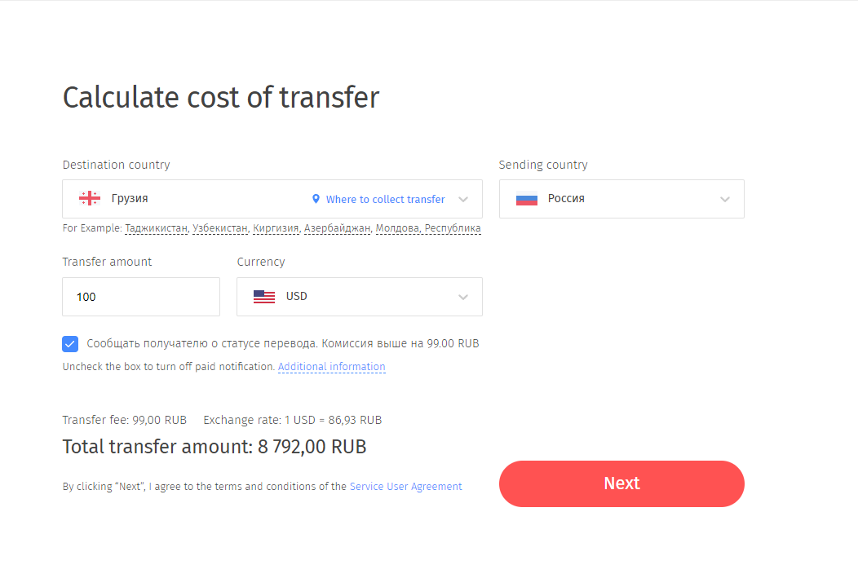This screenshot has width=858, height=565.
Task: Expand the Sending country dropdown arrow
Action: coord(725,199)
